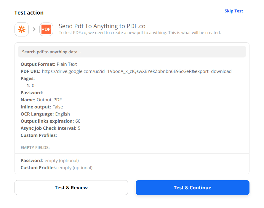Select the Name Output_PDF row
This screenshot has height=208, width=264.
[x=41, y=100]
